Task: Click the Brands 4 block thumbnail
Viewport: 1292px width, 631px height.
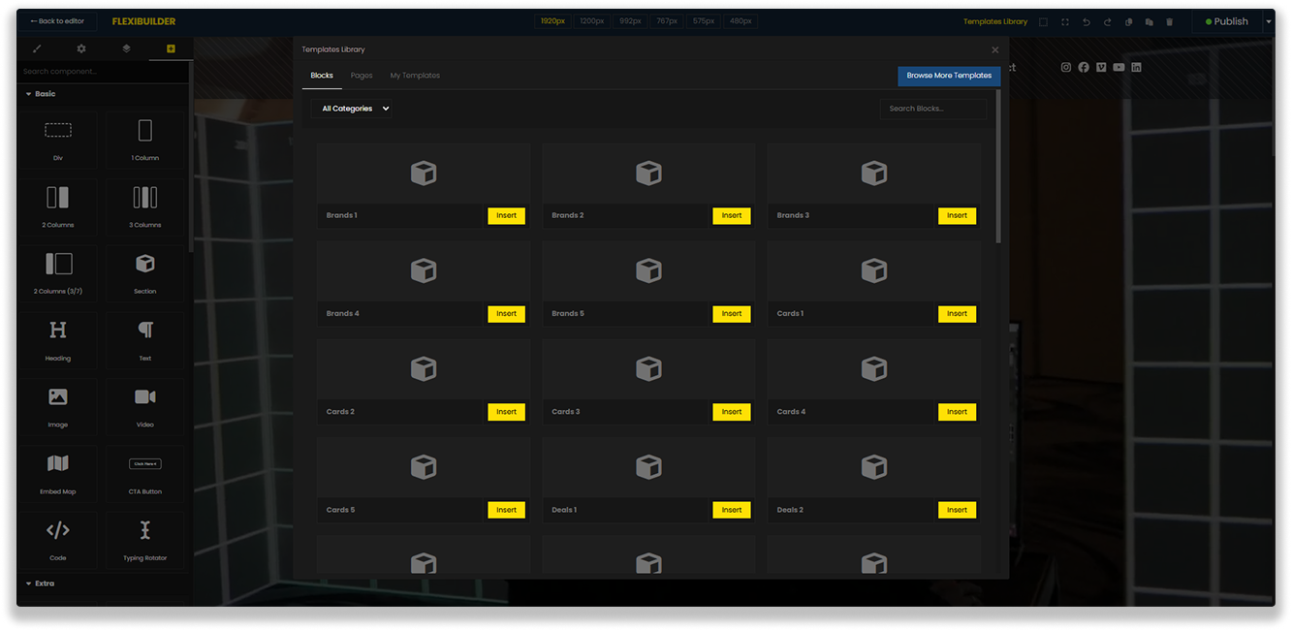Action: click(424, 270)
